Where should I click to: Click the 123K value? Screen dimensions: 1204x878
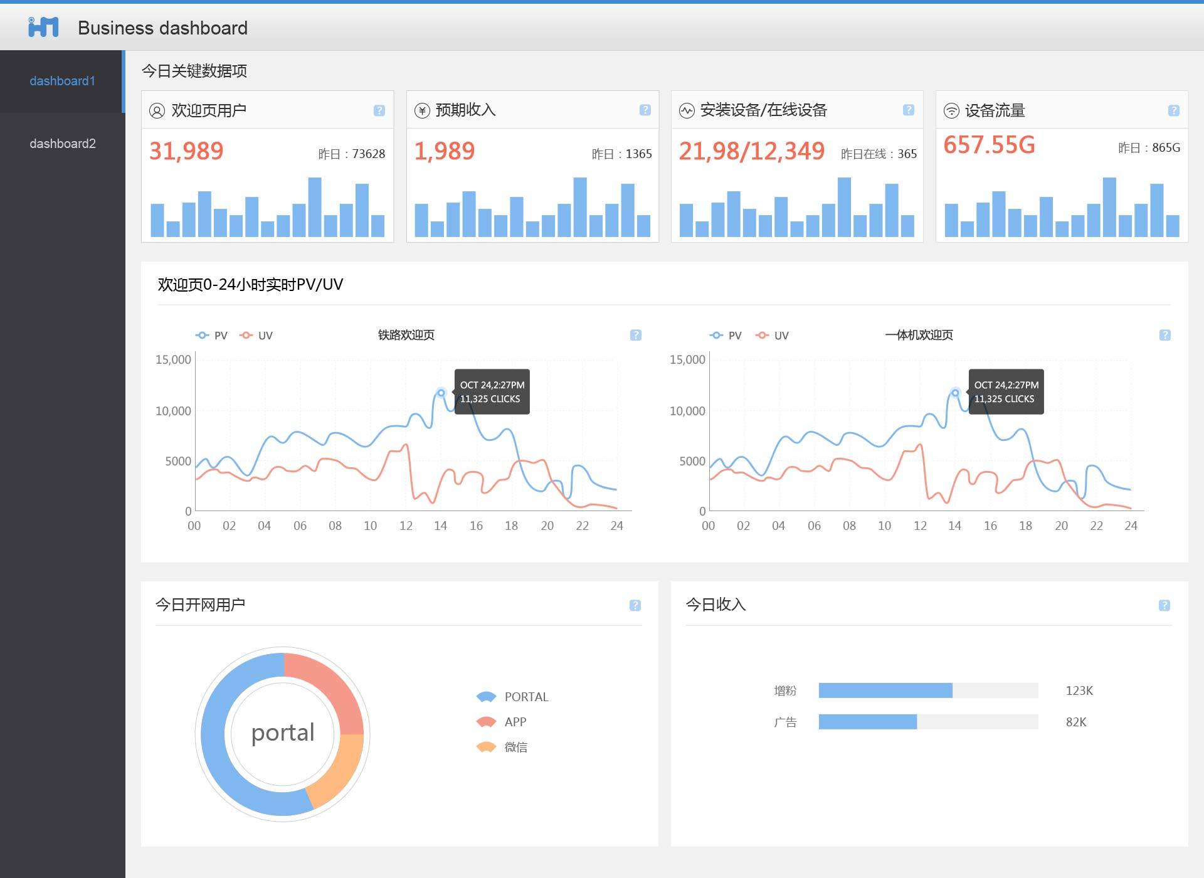pyautogui.click(x=1079, y=690)
